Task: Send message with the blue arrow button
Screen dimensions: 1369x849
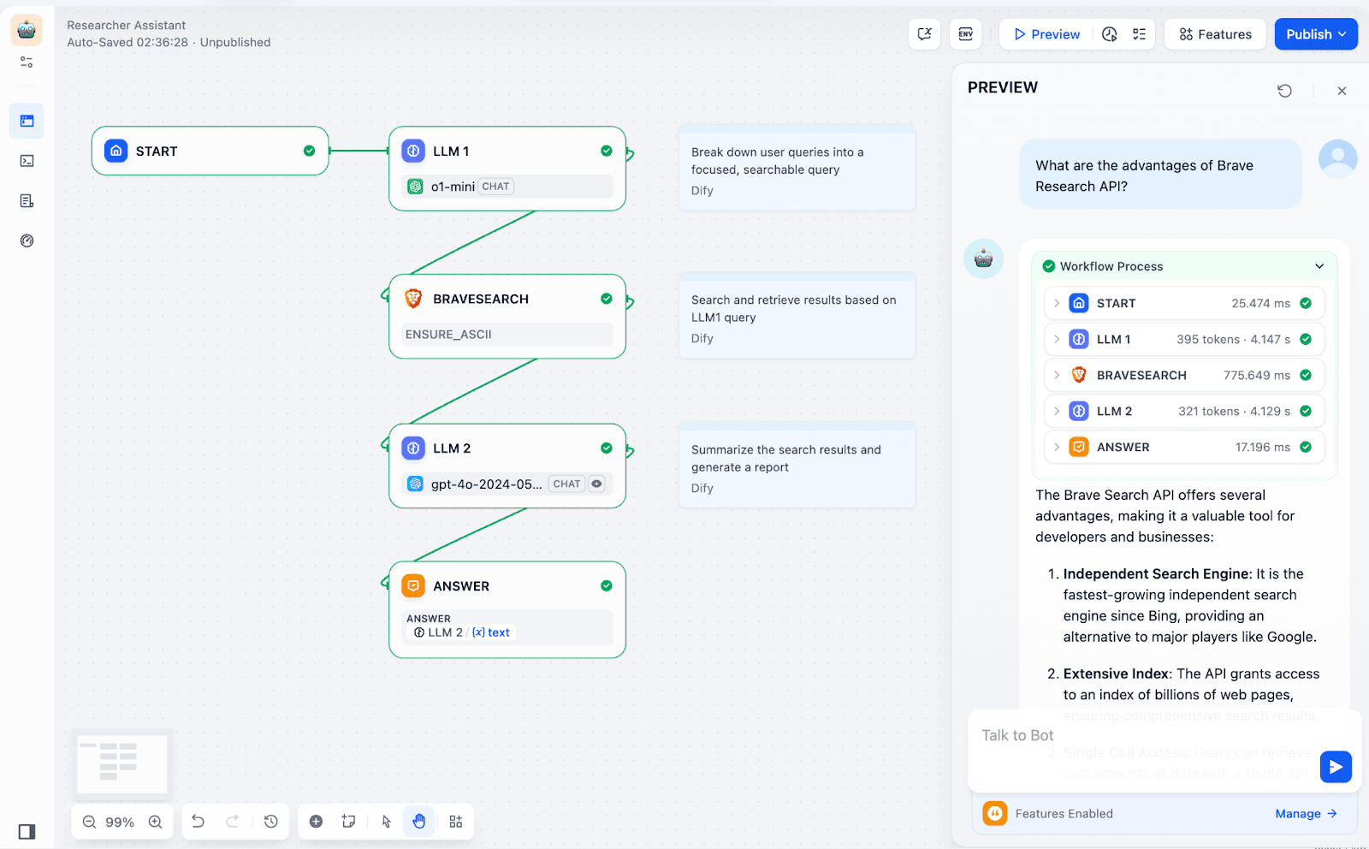Action: 1335,767
